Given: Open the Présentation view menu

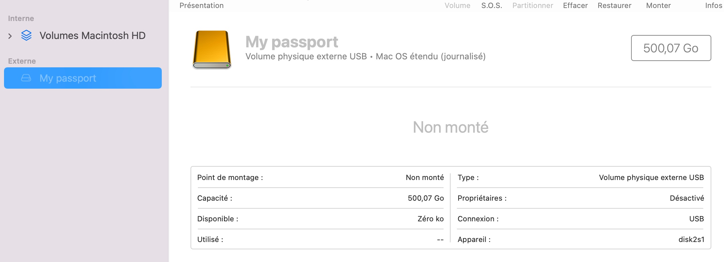Looking at the screenshot, I should pos(202,6).
